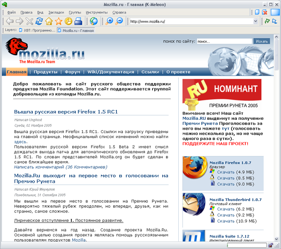
Task: Click the vertical scrollbar down arrow
Action: pyautogui.click(x=276, y=239)
